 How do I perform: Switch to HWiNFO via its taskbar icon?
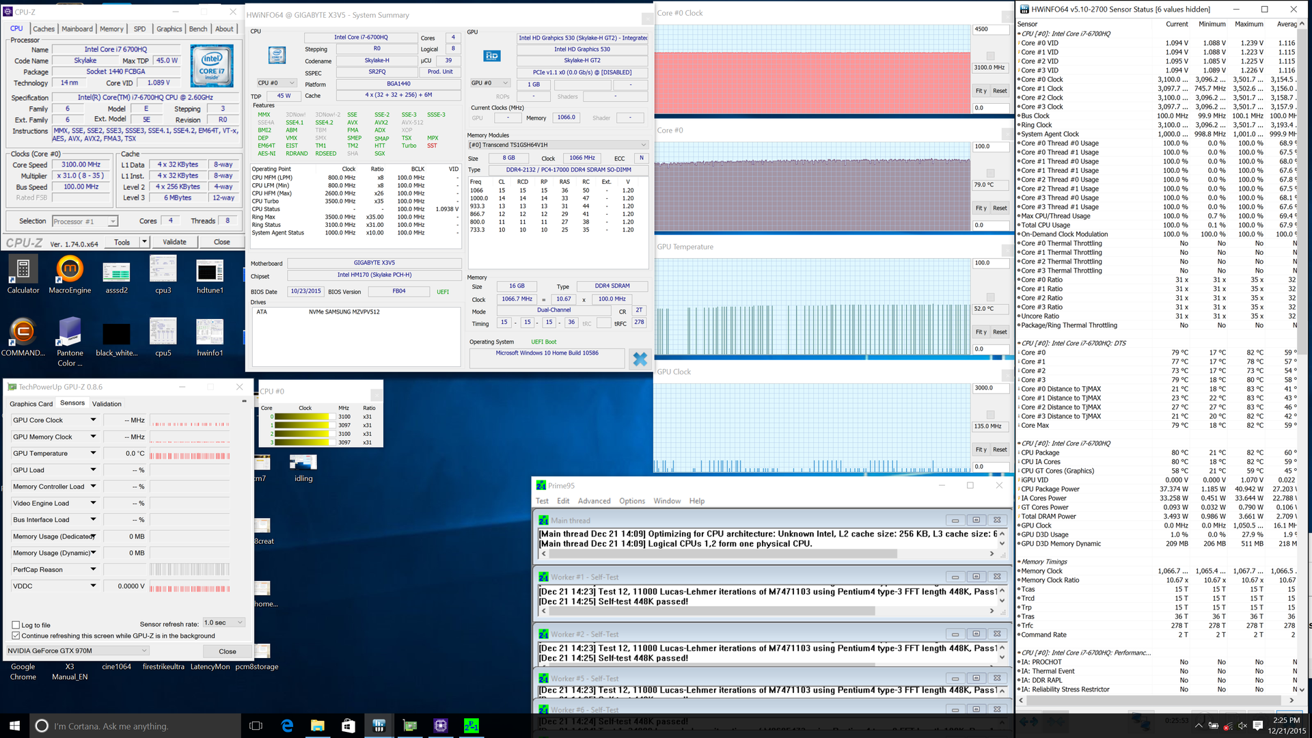tap(379, 726)
